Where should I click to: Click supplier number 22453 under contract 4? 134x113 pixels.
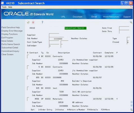[x=61, y=60]
